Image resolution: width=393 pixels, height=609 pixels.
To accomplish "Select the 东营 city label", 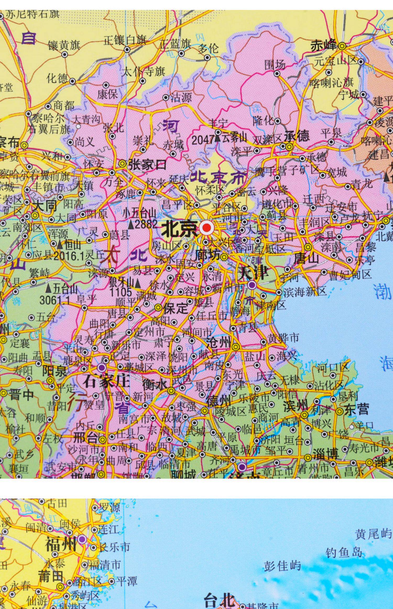I will tap(357, 409).
